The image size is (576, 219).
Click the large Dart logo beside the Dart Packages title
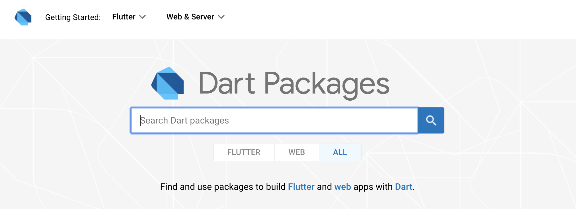(x=168, y=83)
